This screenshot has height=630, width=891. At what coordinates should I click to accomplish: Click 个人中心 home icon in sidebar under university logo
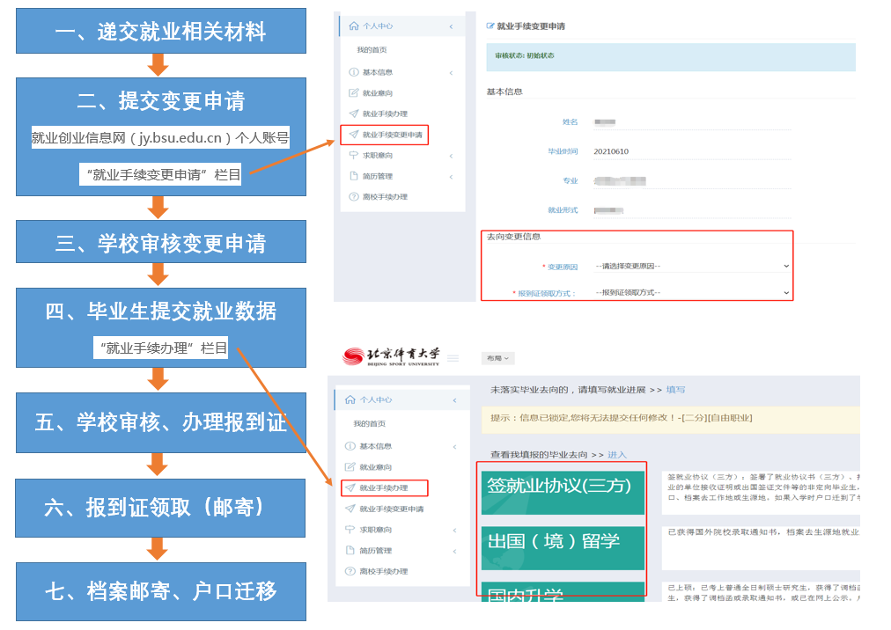point(350,399)
